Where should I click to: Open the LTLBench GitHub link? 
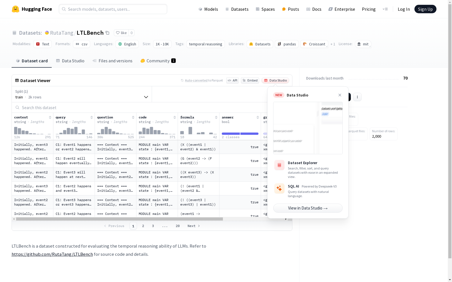[52, 254]
